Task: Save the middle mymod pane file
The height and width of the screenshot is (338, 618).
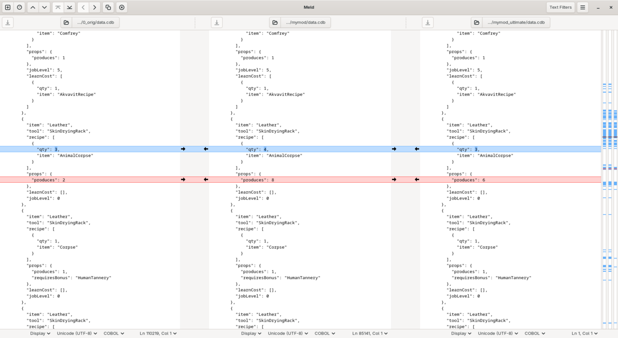Action: click(x=217, y=23)
